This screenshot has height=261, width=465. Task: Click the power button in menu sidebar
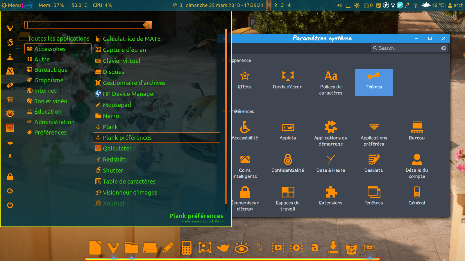pos(10,205)
